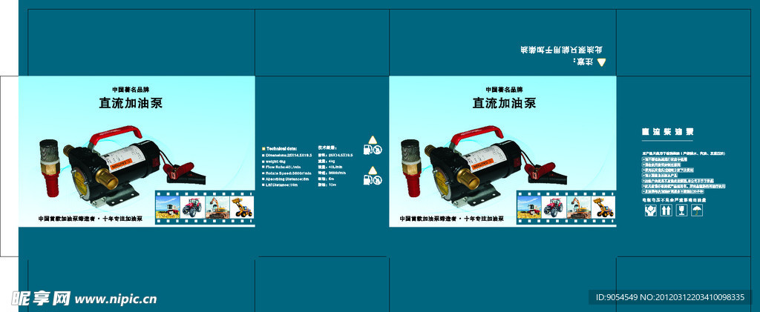Click the handle-with-care hands packaging icon
Image resolution: width=760 pixels, height=312 pixels.
point(649,212)
